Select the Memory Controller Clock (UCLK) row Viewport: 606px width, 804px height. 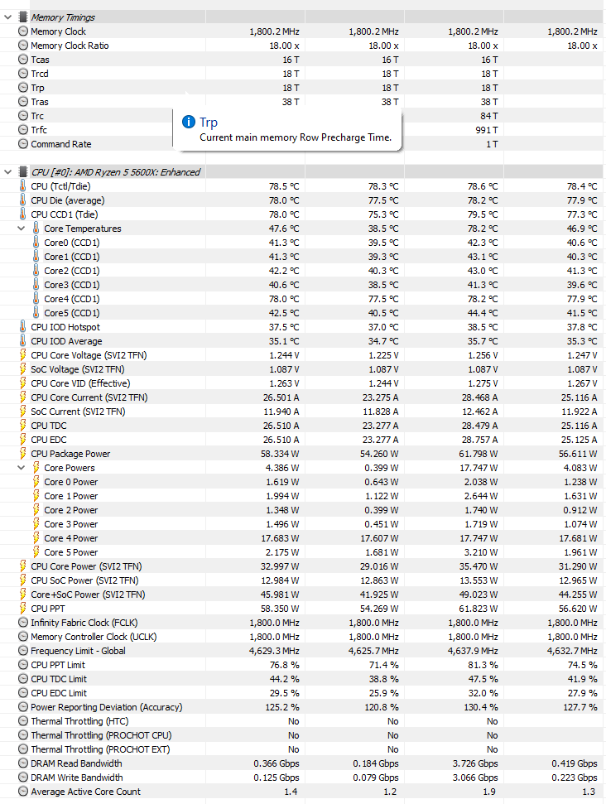point(303,637)
